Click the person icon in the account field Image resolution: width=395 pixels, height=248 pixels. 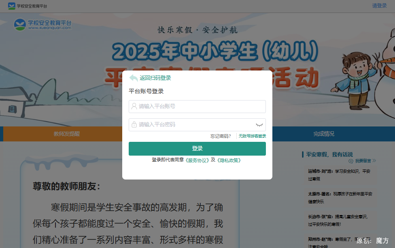(x=134, y=106)
